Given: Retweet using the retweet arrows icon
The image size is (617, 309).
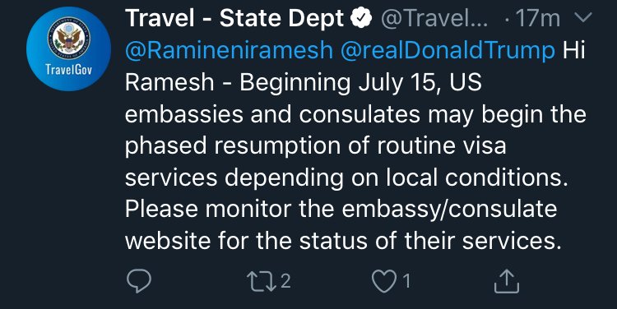Looking at the screenshot, I should [x=262, y=281].
